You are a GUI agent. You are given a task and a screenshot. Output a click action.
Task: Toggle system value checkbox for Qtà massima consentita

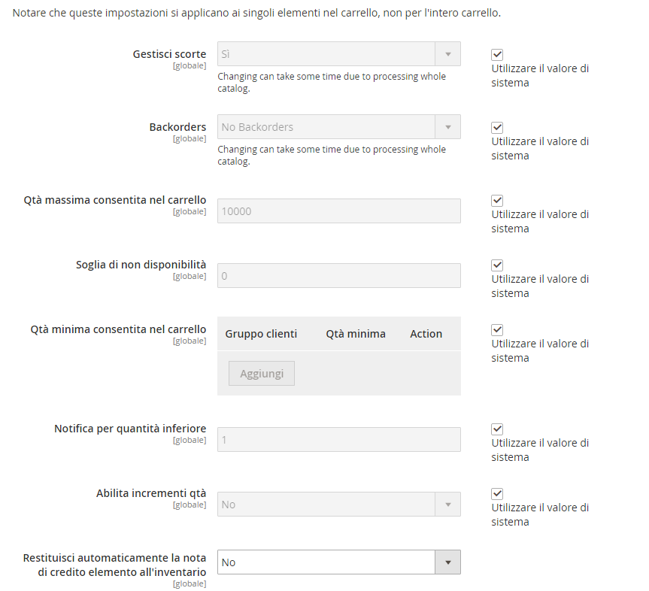coord(497,200)
